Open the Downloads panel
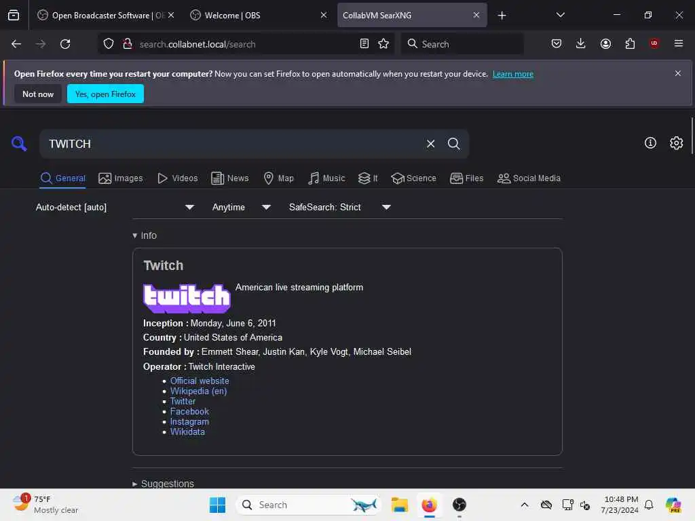 pyautogui.click(x=581, y=44)
